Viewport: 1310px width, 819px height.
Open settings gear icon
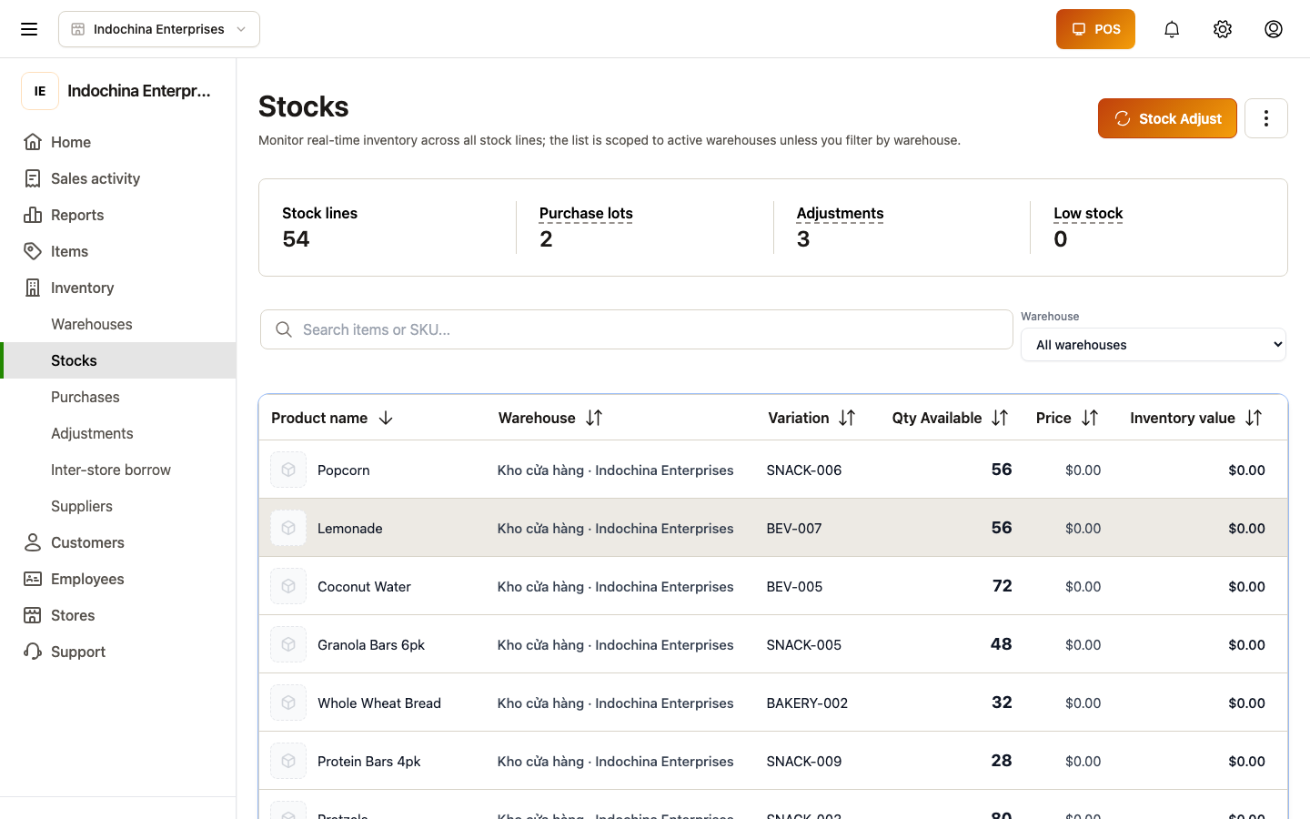(x=1223, y=29)
